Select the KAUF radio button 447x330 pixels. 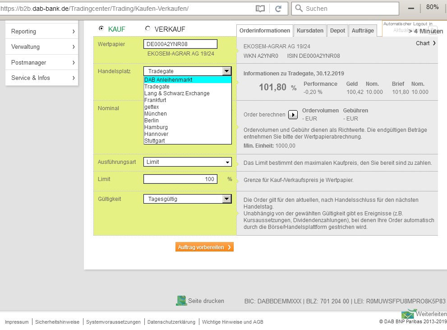click(x=101, y=28)
